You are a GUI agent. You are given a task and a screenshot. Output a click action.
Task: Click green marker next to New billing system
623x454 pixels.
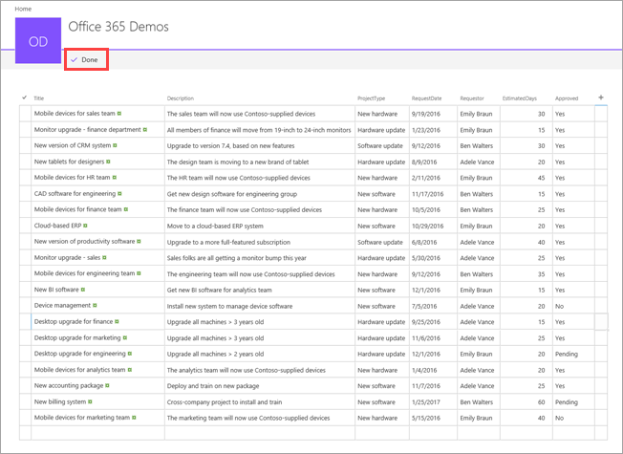click(x=90, y=402)
